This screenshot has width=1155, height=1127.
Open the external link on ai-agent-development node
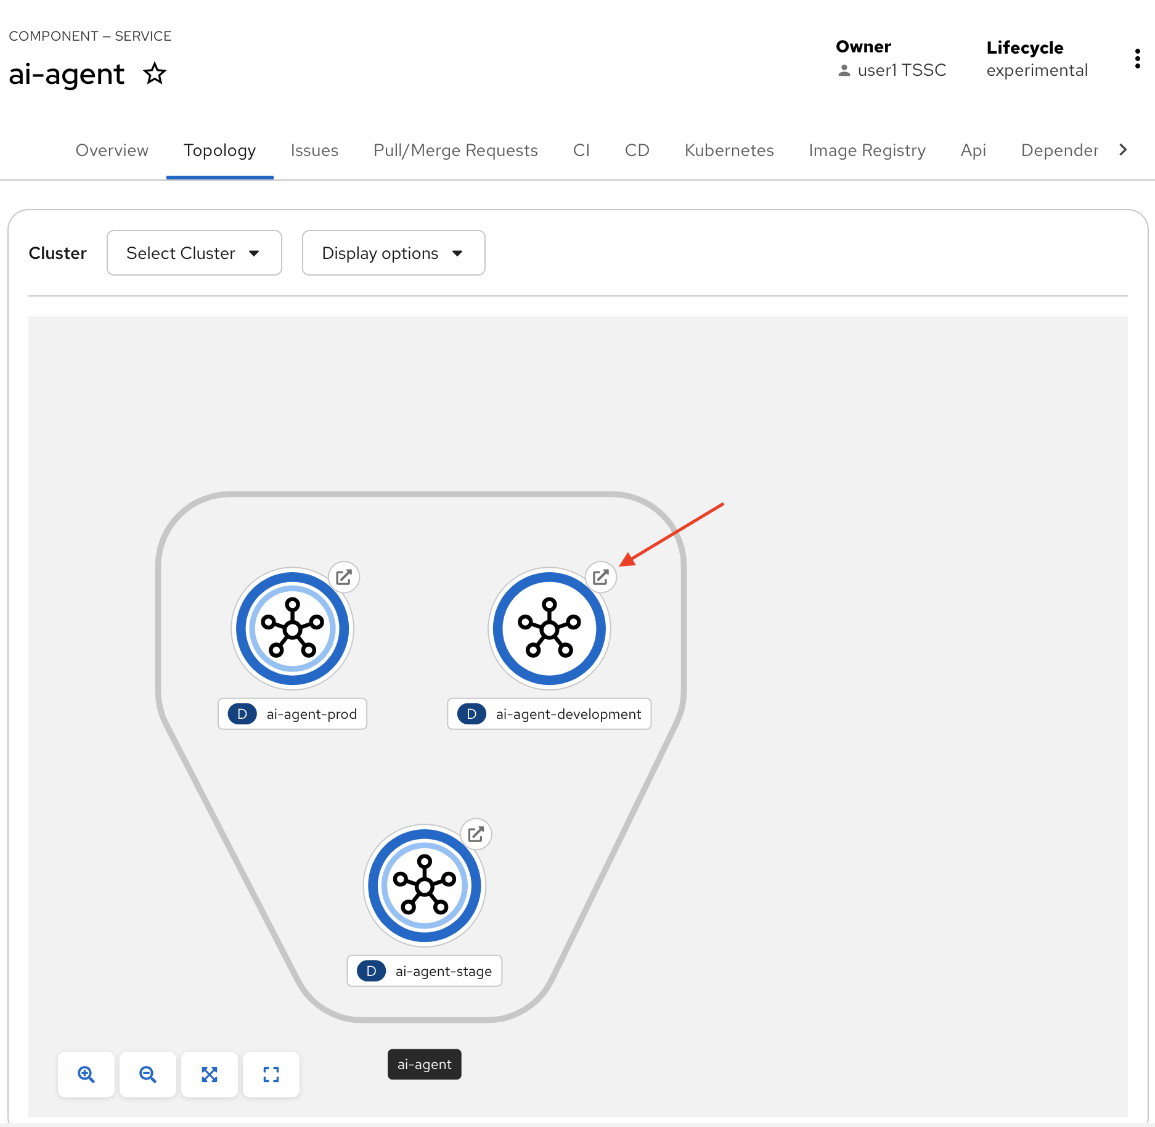pos(602,576)
